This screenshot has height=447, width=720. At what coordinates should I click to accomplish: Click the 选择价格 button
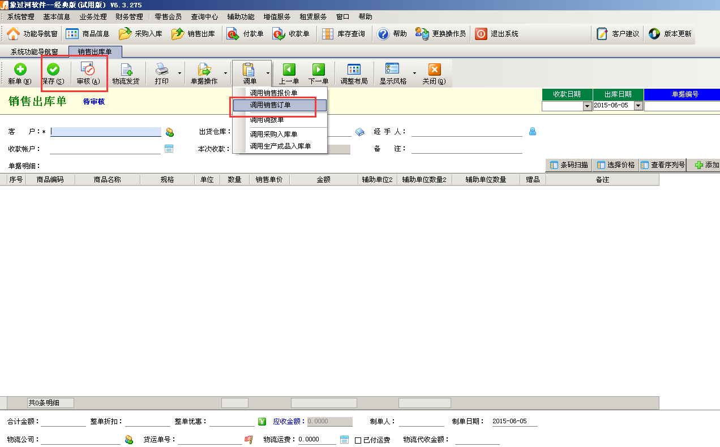(x=615, y=165)
